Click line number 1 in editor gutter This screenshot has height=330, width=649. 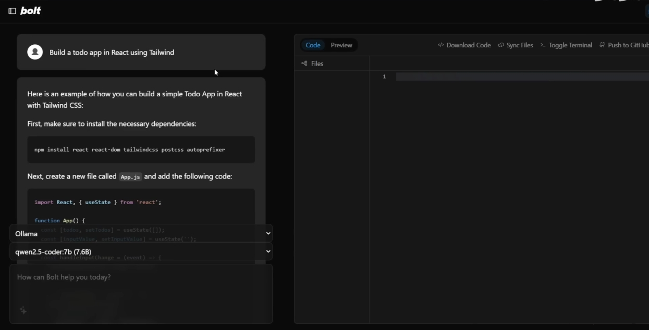(384, 77)
